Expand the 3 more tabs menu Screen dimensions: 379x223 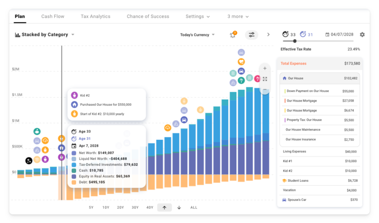click(x=238, y=17)
